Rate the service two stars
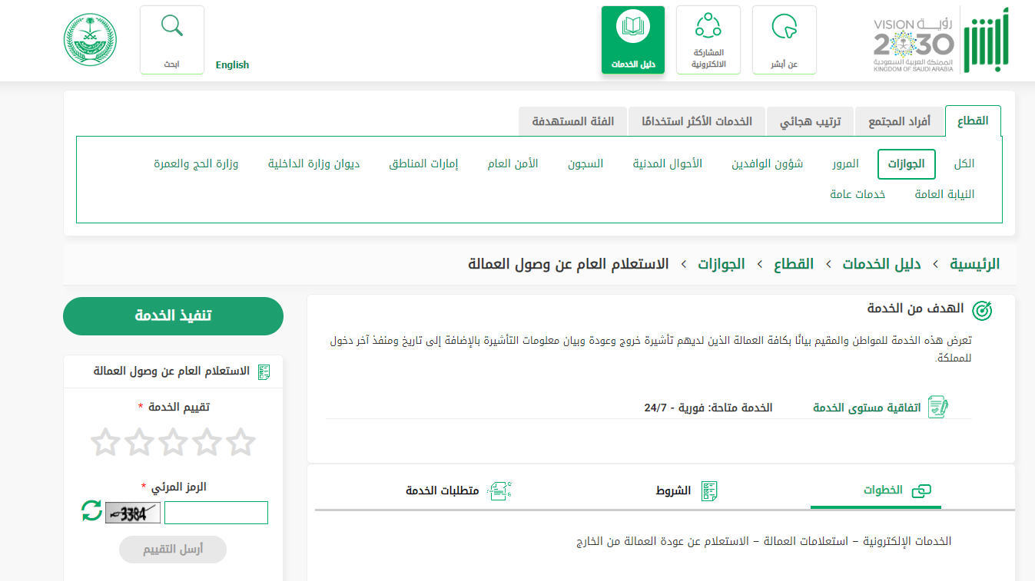 [x=207, y=443]
